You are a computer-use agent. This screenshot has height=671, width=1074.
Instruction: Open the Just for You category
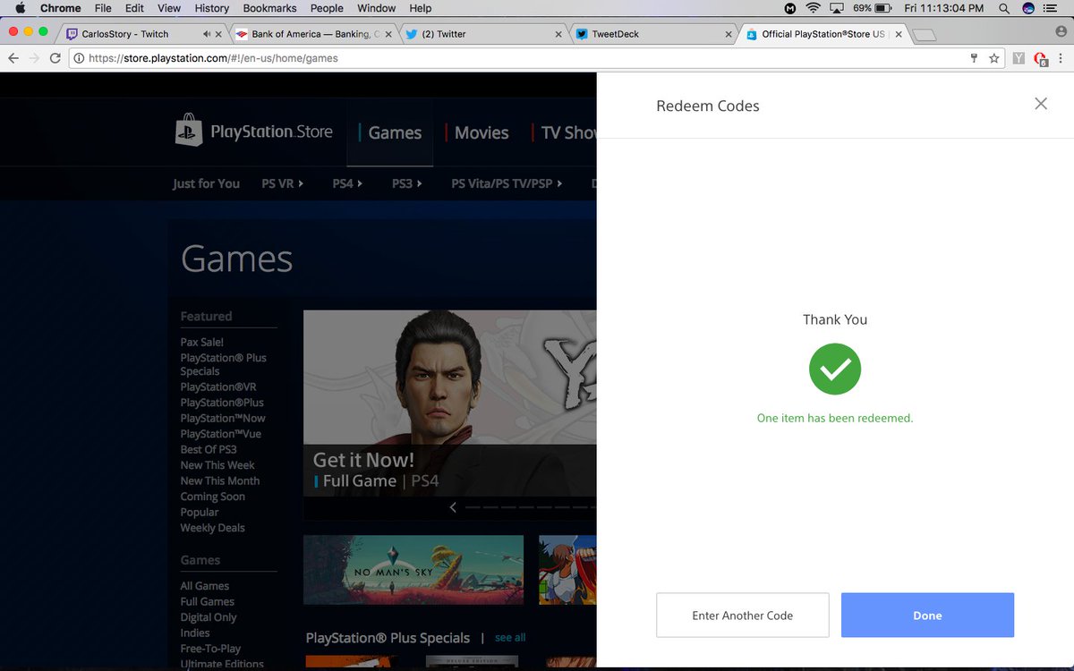(206, 183)
